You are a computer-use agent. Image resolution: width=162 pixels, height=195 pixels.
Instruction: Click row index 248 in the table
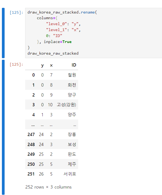31,144
